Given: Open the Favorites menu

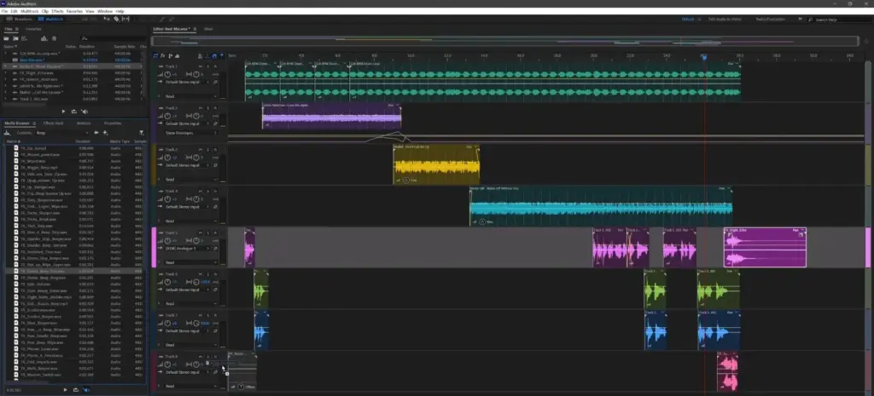Looking at the screenshot, I should (75, 11).
